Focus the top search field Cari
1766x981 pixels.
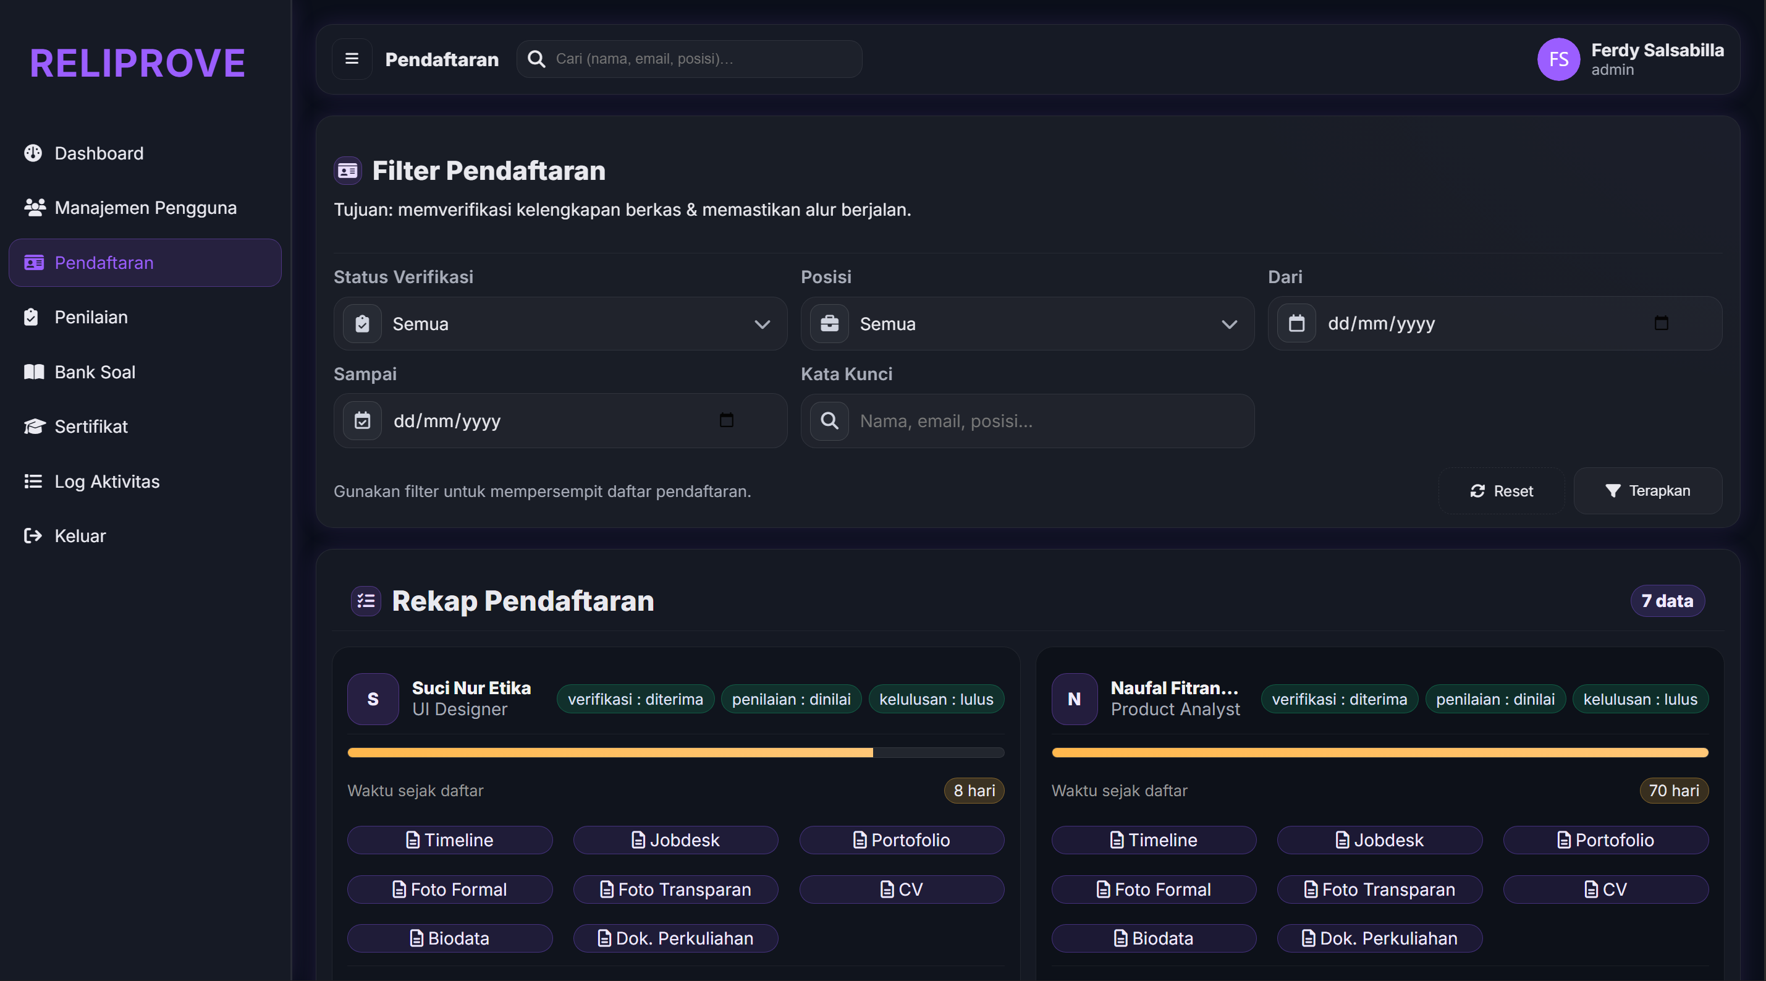[689, 59]
